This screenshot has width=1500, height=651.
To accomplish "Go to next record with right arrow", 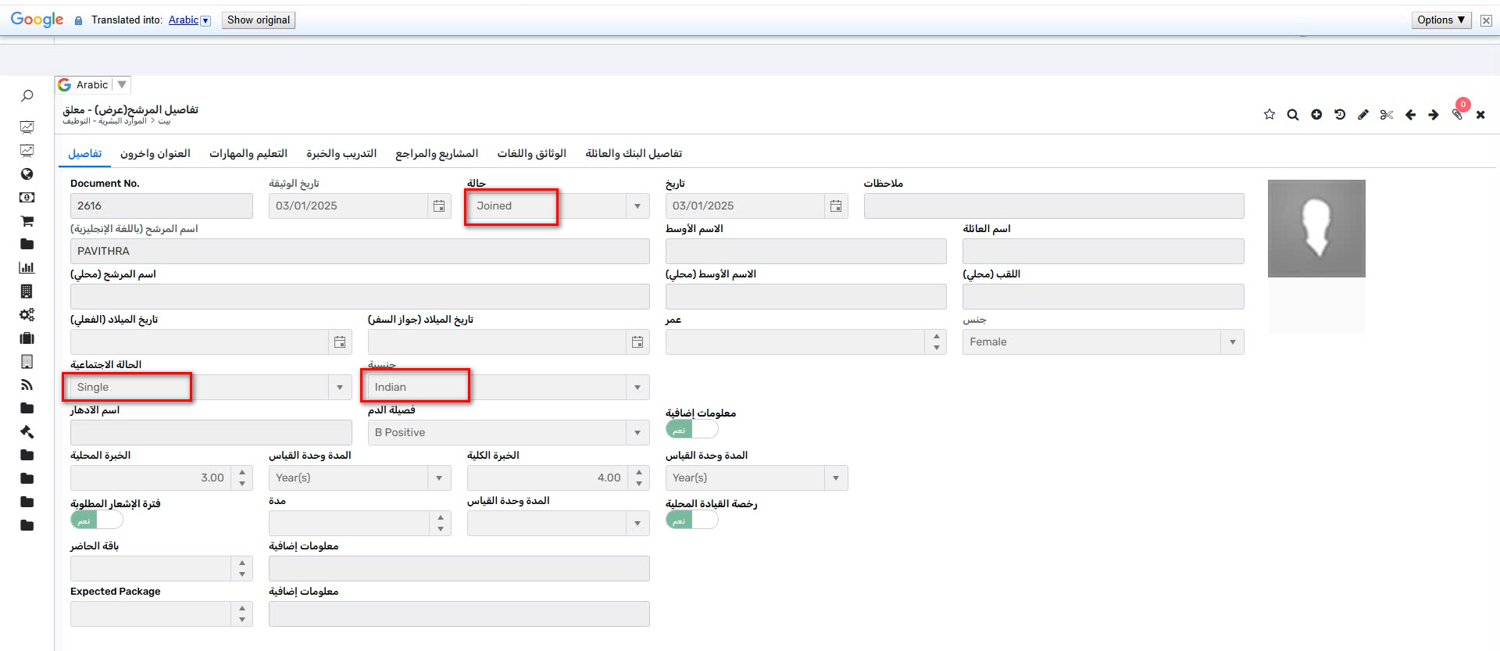I will 1434,115.
